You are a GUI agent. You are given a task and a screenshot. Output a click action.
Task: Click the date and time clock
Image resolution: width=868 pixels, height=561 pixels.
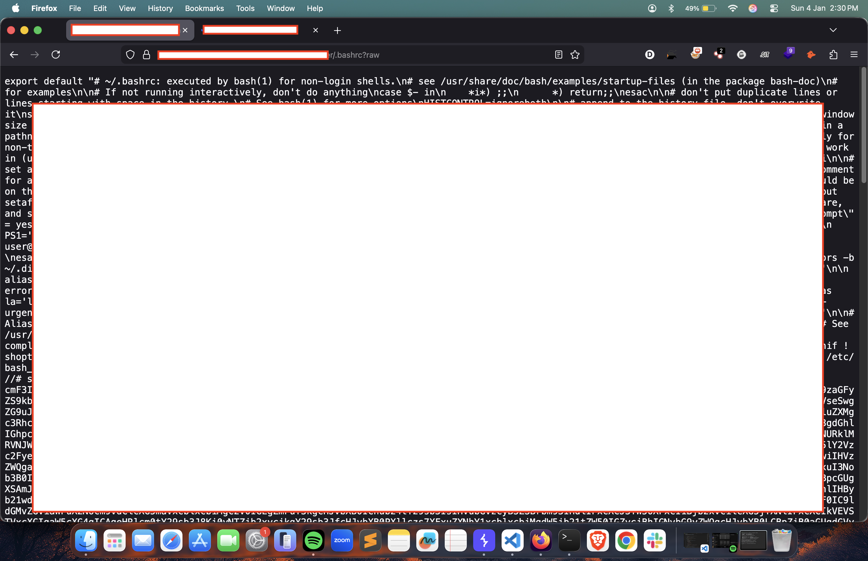824,8
